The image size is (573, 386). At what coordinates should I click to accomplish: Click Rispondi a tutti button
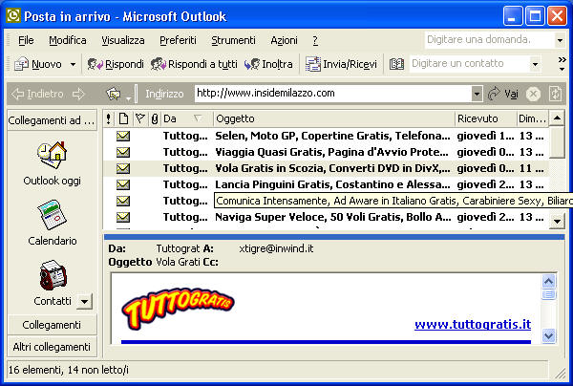194,64
